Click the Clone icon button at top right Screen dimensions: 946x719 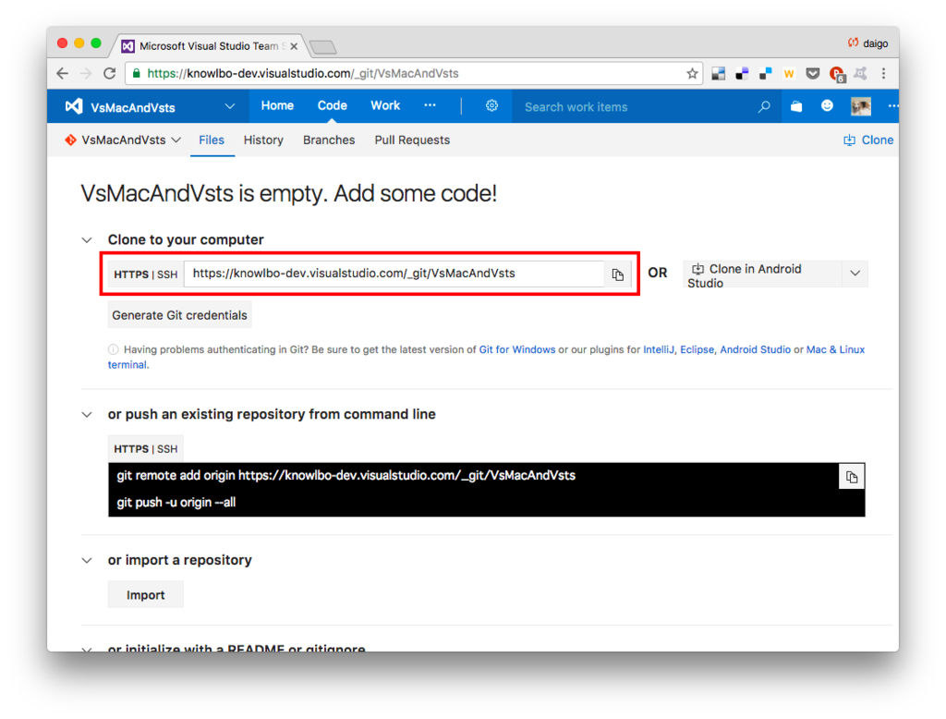point(868,140)
